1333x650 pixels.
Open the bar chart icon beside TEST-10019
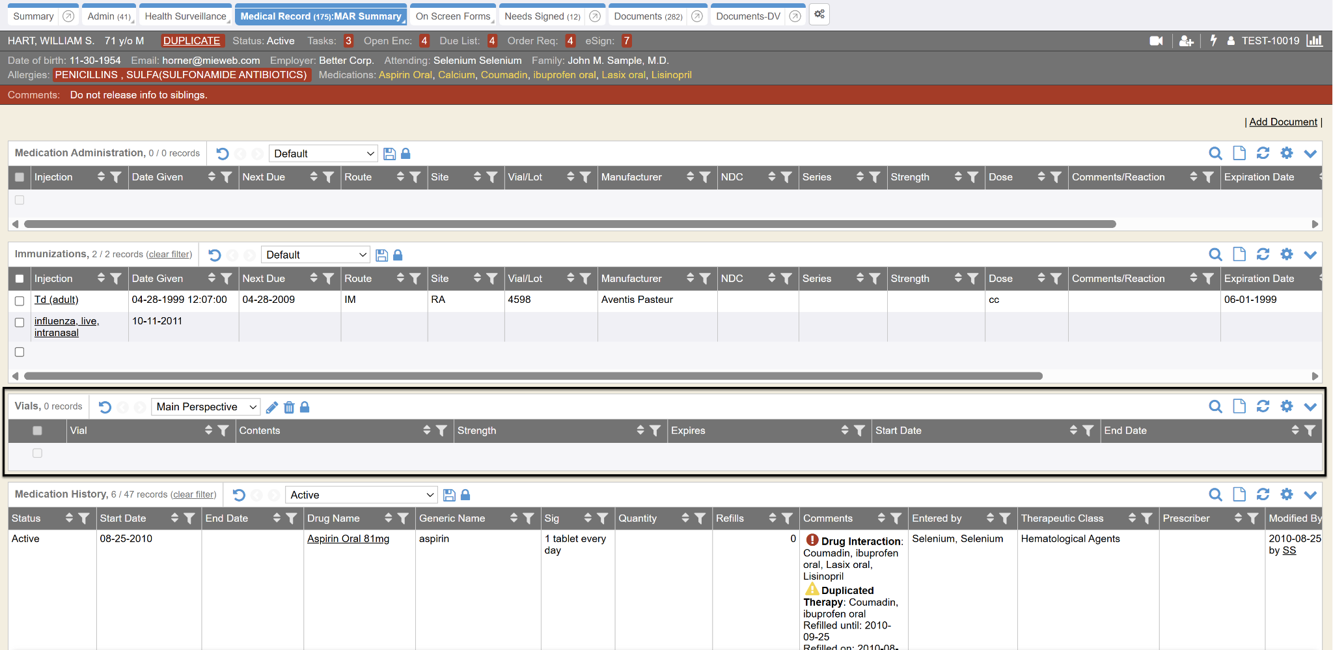tap(1314, 41)
